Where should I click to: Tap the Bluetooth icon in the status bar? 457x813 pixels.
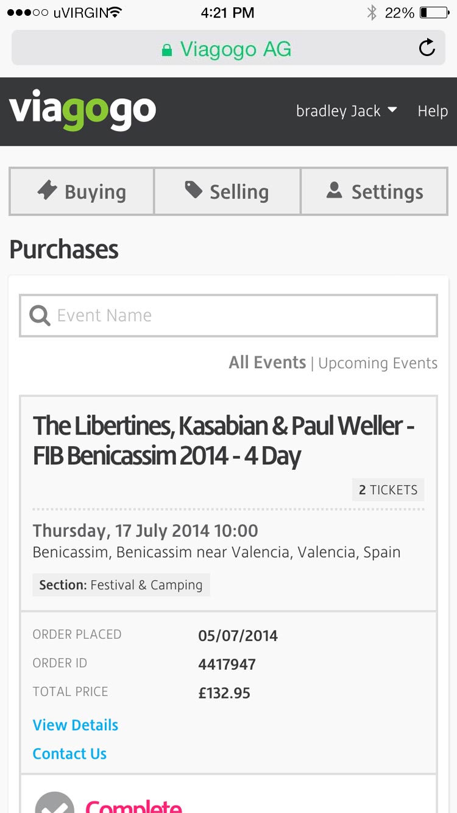372,12
